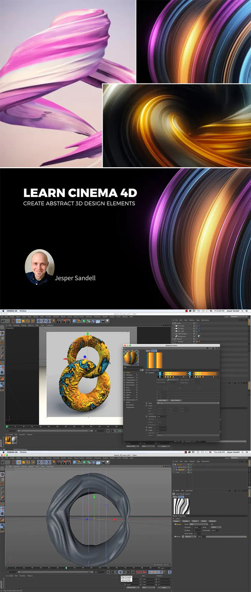Select the Move tool in the lesson_20 window toolbar
The image size is (251, 592).
click(19, 462)
